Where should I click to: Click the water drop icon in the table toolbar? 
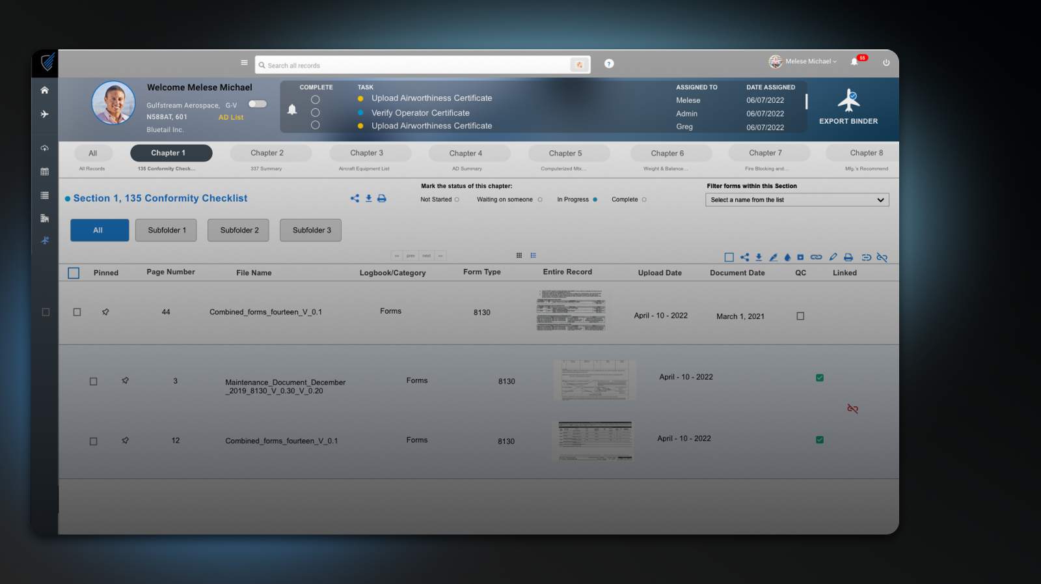pos(787,257)
